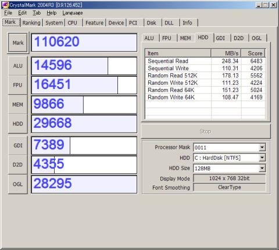Click the total Mark score 110620

(84, 42)
